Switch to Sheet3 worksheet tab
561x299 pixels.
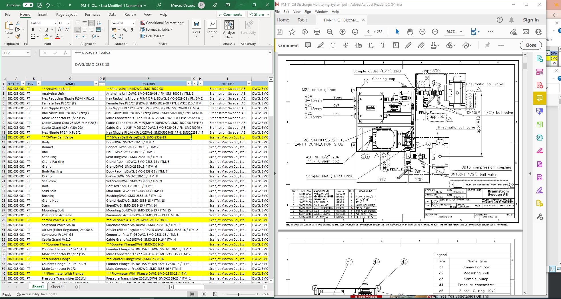[x=57, y=287]
